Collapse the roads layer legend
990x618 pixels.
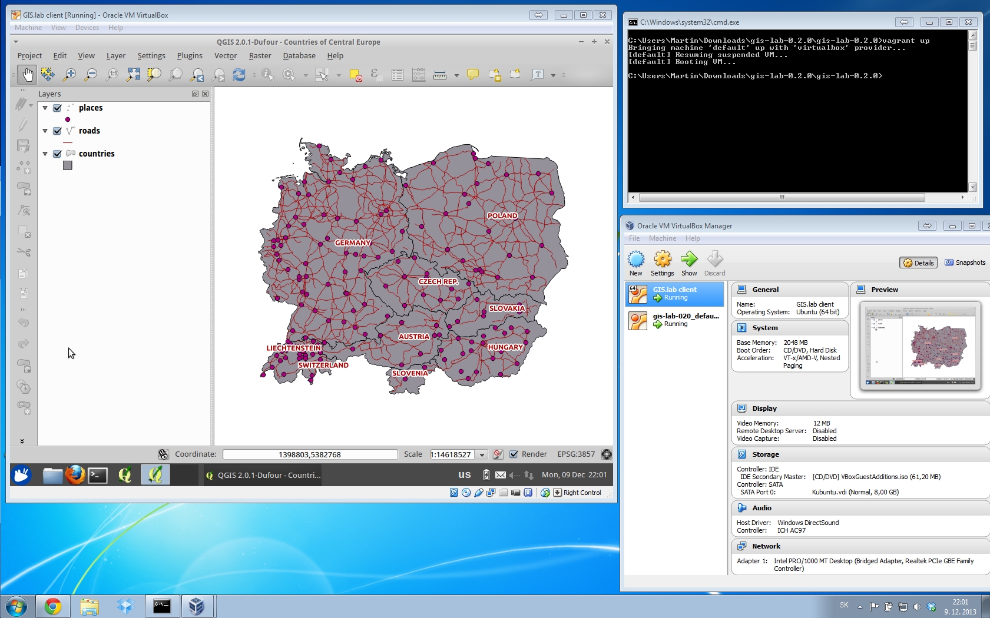point(45,131)
